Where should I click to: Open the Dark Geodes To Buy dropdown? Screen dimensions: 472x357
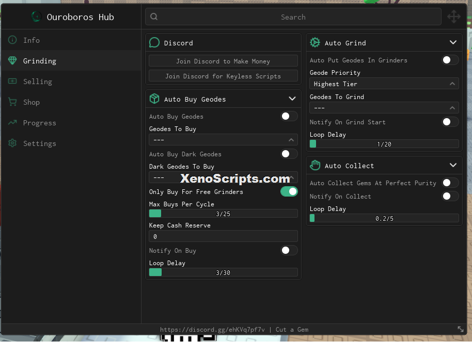click(224, 177)
